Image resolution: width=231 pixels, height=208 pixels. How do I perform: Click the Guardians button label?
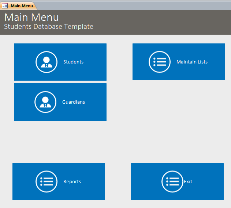point(74,102)
